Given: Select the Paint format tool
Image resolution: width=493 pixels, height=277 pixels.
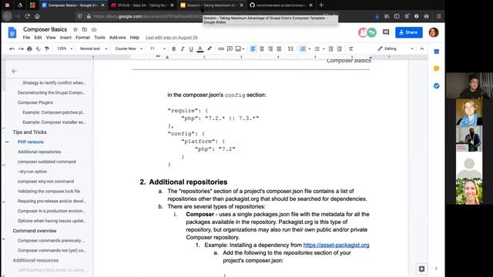Looking at the screenshot, I should pyautogui.click(x=47, y=48).
